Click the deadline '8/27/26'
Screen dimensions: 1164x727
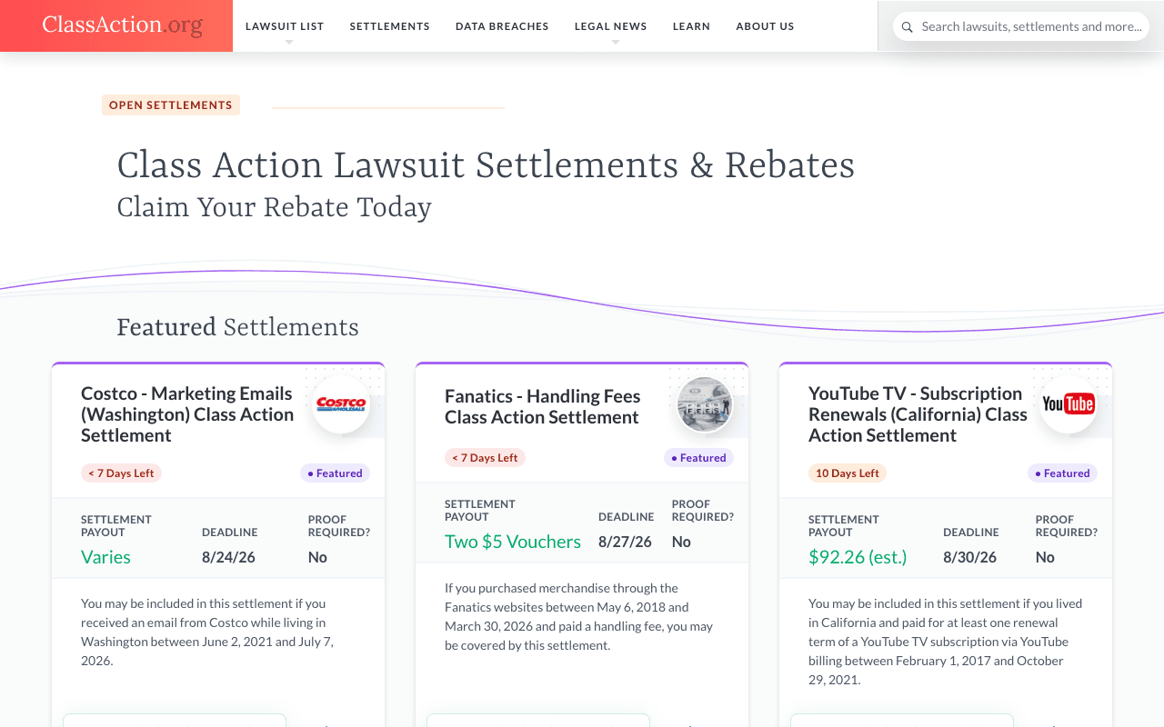click(625, 542)
